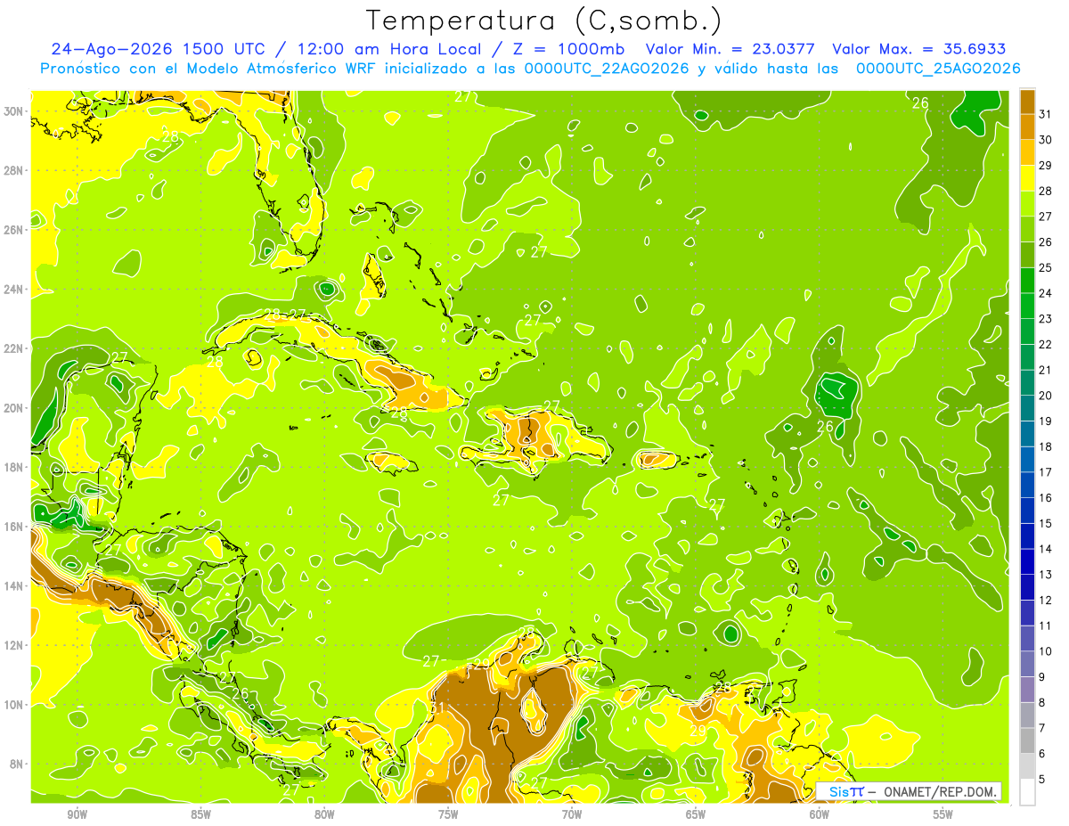Select the lime swatch between legend 27 and 28
Screen dimensions: 1069x826
(1028, 203)
